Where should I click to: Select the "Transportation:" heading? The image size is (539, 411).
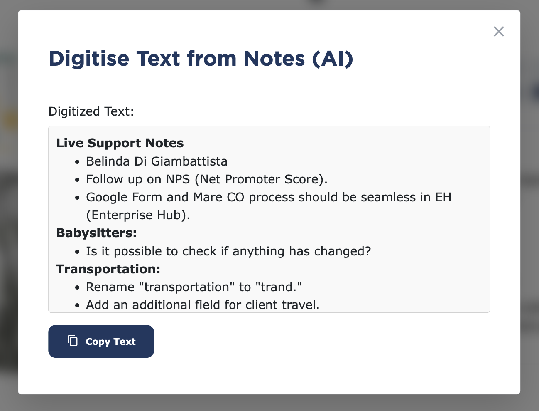pos(108,269)
